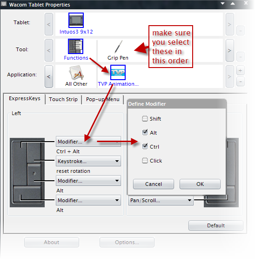The image size is (255, 259).
Task: Open the Keystroke dropdown for reset rotation
Action: coord(88,161)
